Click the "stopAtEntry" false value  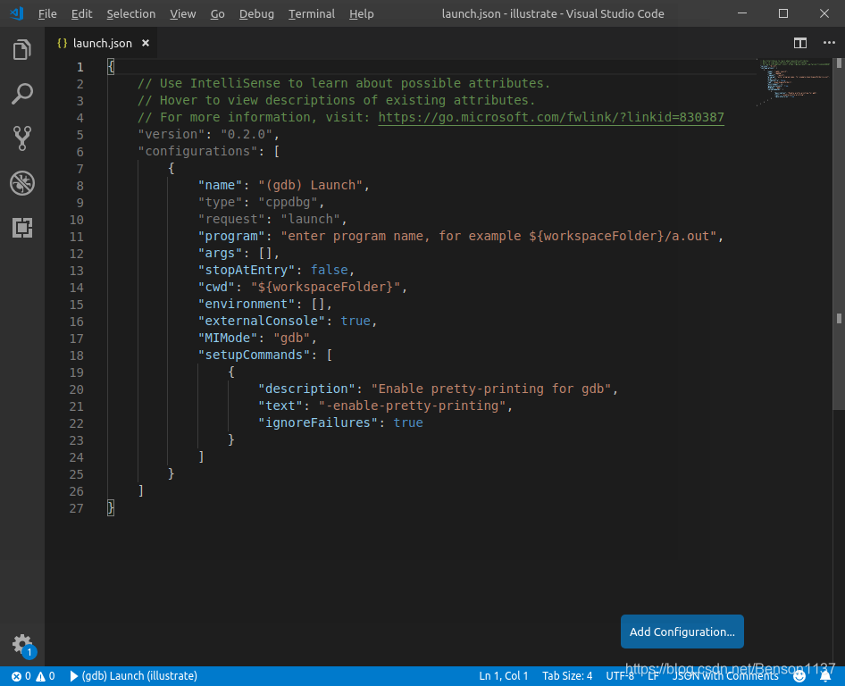click(329, 270)
